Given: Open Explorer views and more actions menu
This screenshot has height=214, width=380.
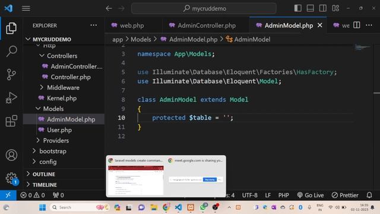Looking at the screenshot, I should tap(94, 25).
